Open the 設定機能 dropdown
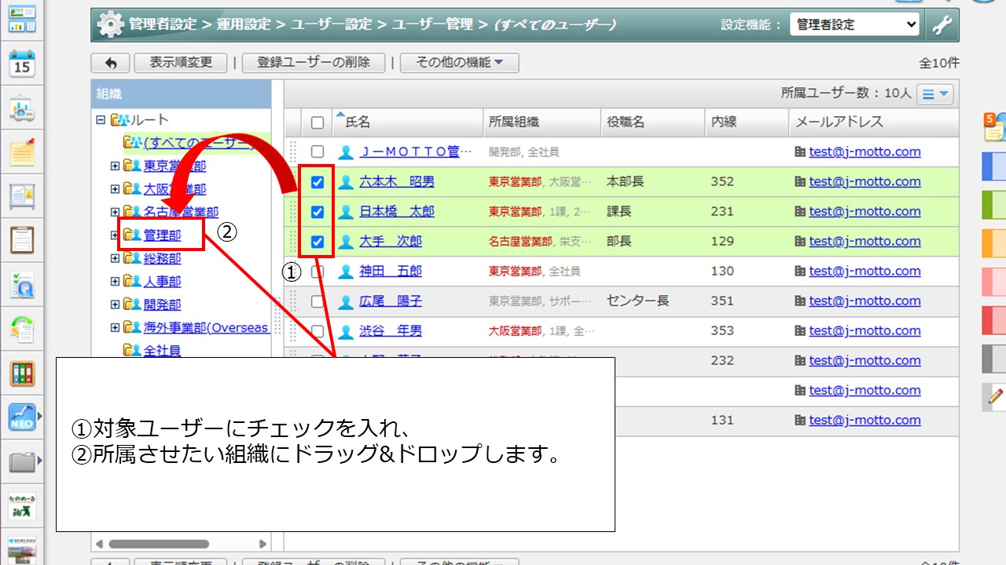This screenshot has height=565, width=1006. (x=854, y=25)
